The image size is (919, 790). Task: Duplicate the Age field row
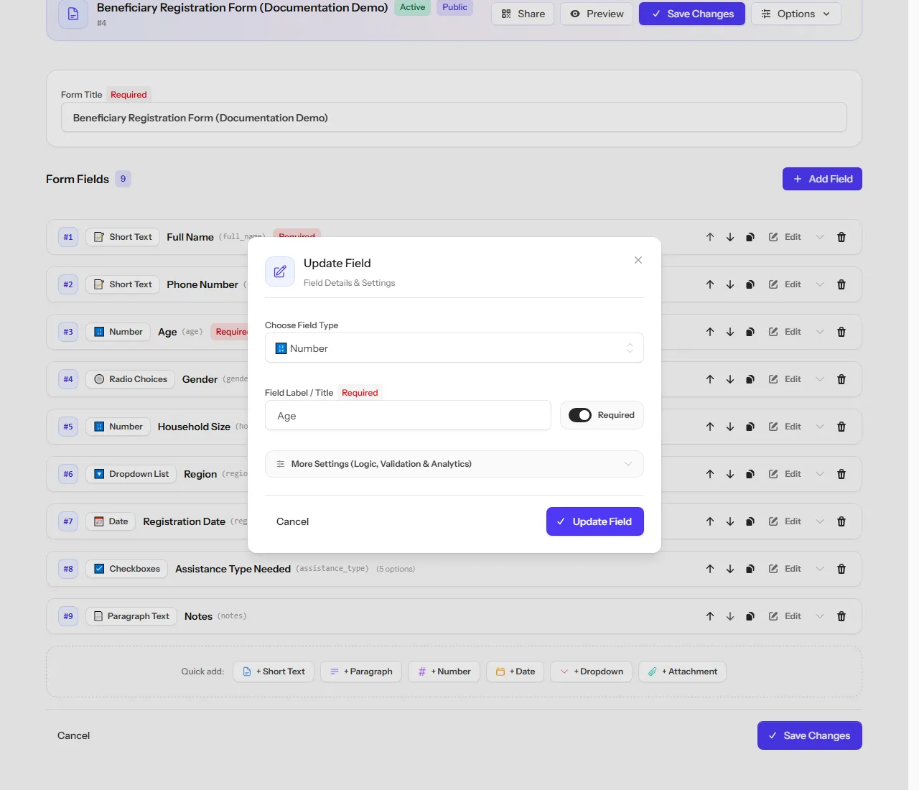coord(750,332)
